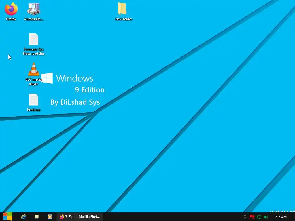
Task: Open the volume speaker tray icon
Action: [266, 217]
